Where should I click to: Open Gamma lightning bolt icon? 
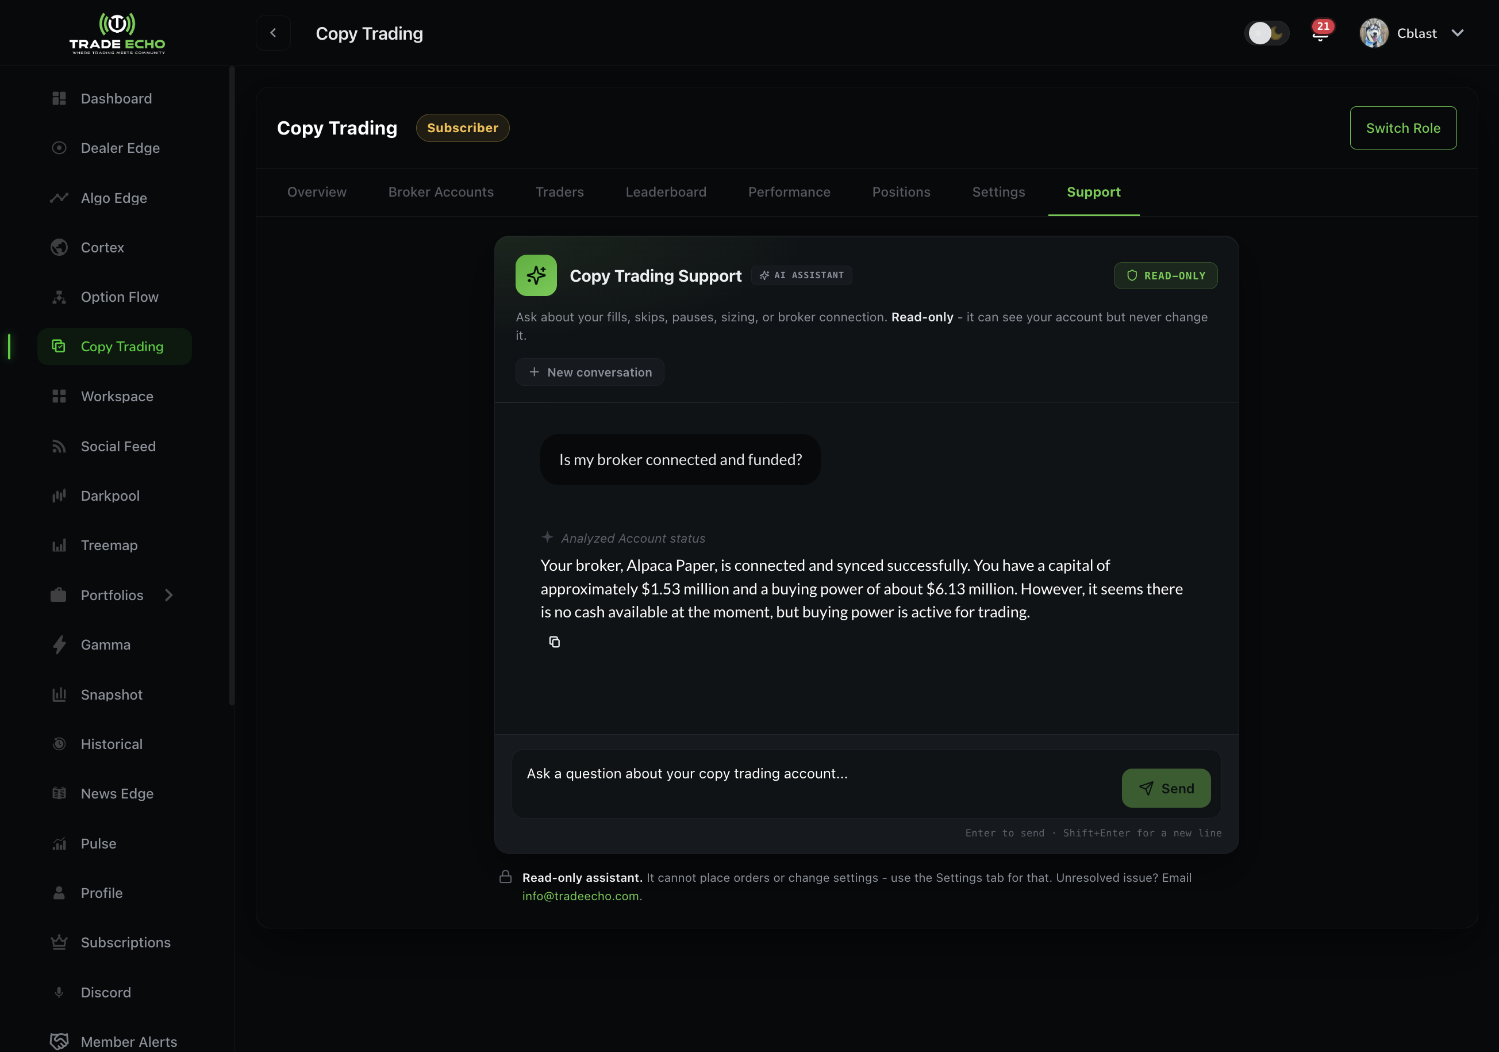[x=59, y=644]
